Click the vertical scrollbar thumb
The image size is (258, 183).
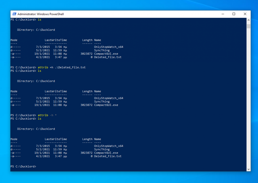click(248, 26)
